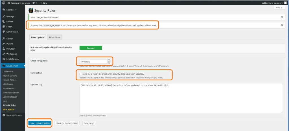The image size is (289, 131).
Task: Open Medien in the sidebar
Action: 10,21
